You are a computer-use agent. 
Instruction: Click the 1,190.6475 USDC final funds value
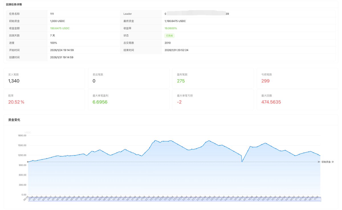(x=175, y=21)
